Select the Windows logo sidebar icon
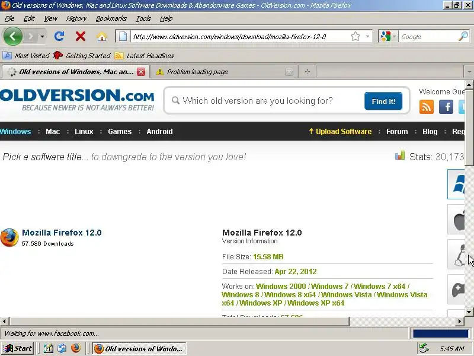 (456, 184)
